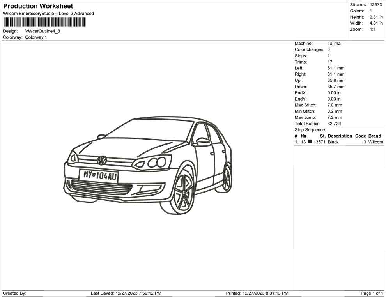
Task: Select the car's rear wheel
Action: click(x=226, y=179)
